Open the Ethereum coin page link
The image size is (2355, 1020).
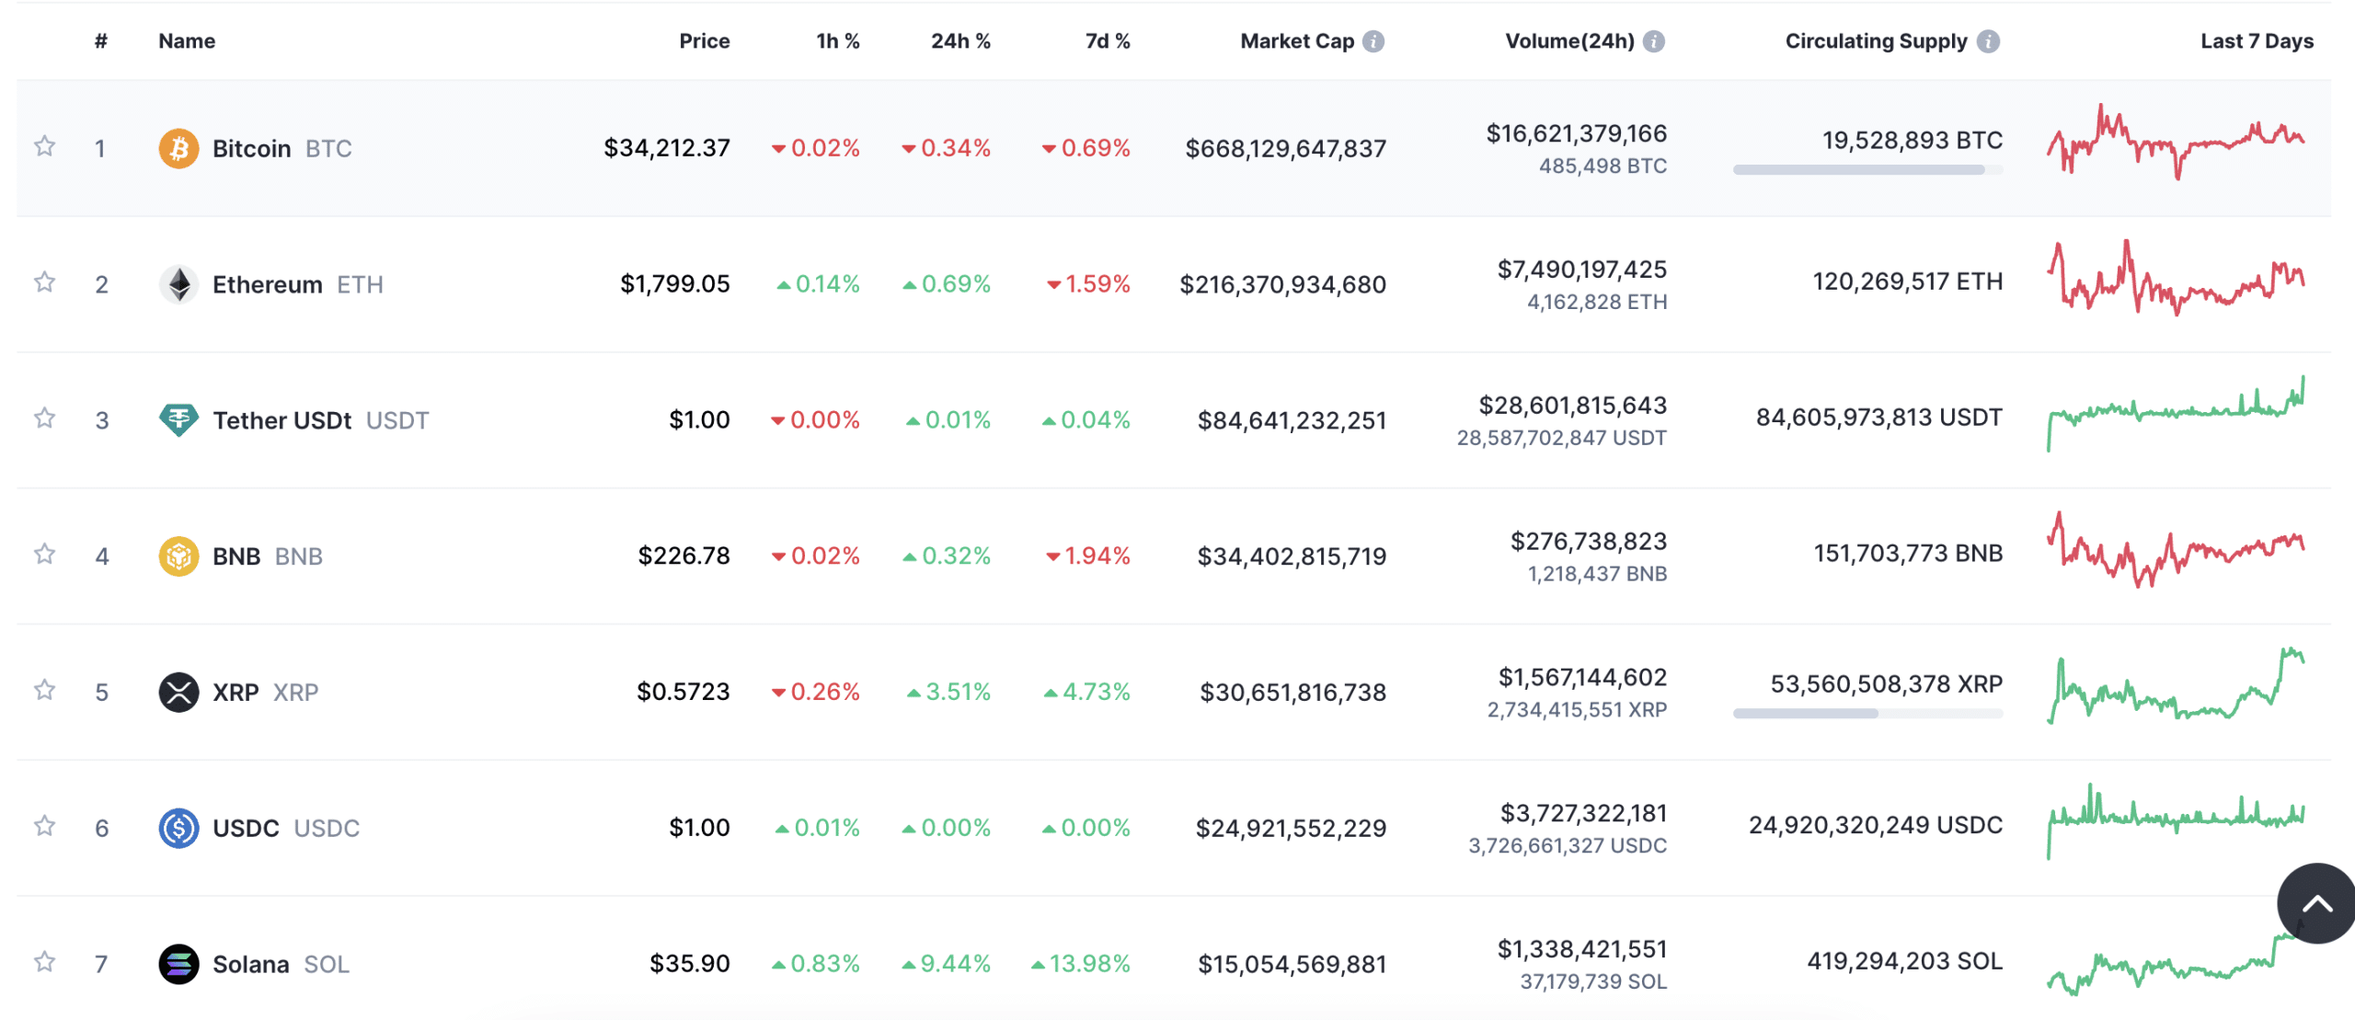298,285
